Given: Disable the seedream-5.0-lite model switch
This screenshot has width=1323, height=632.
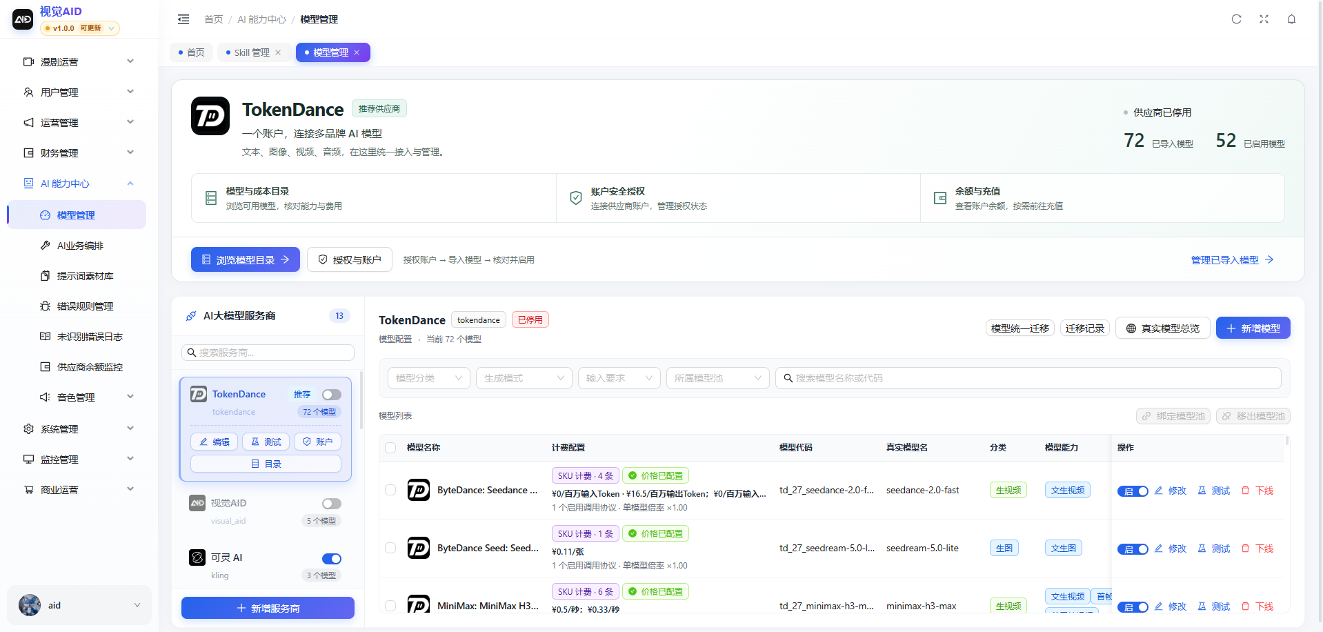Looking at the screenshot, I should (1133, 549).
